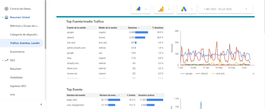
Task: Click the google organic sessions bar
Action: pos(142,32)
